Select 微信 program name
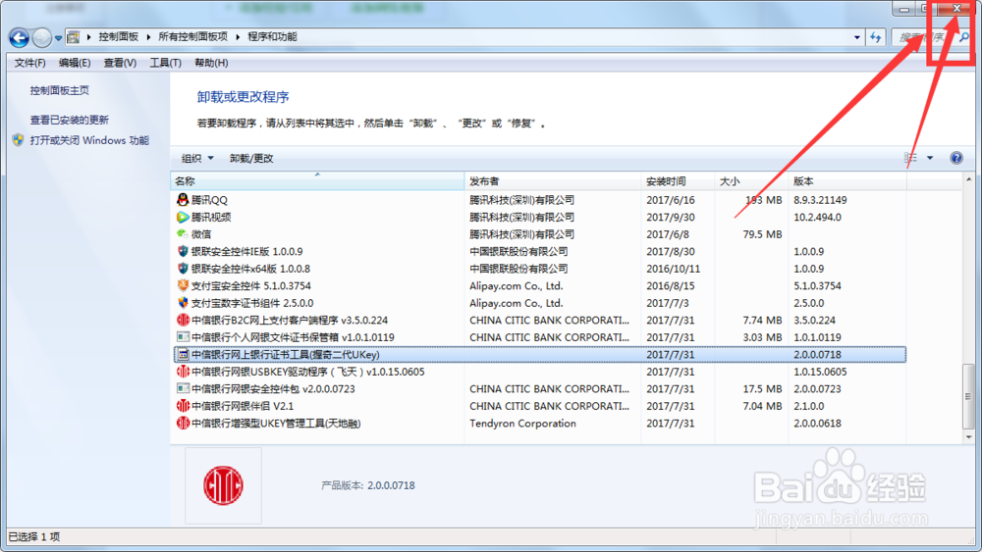982x552 pixels. pyautogui.click(x=201, y=234)
